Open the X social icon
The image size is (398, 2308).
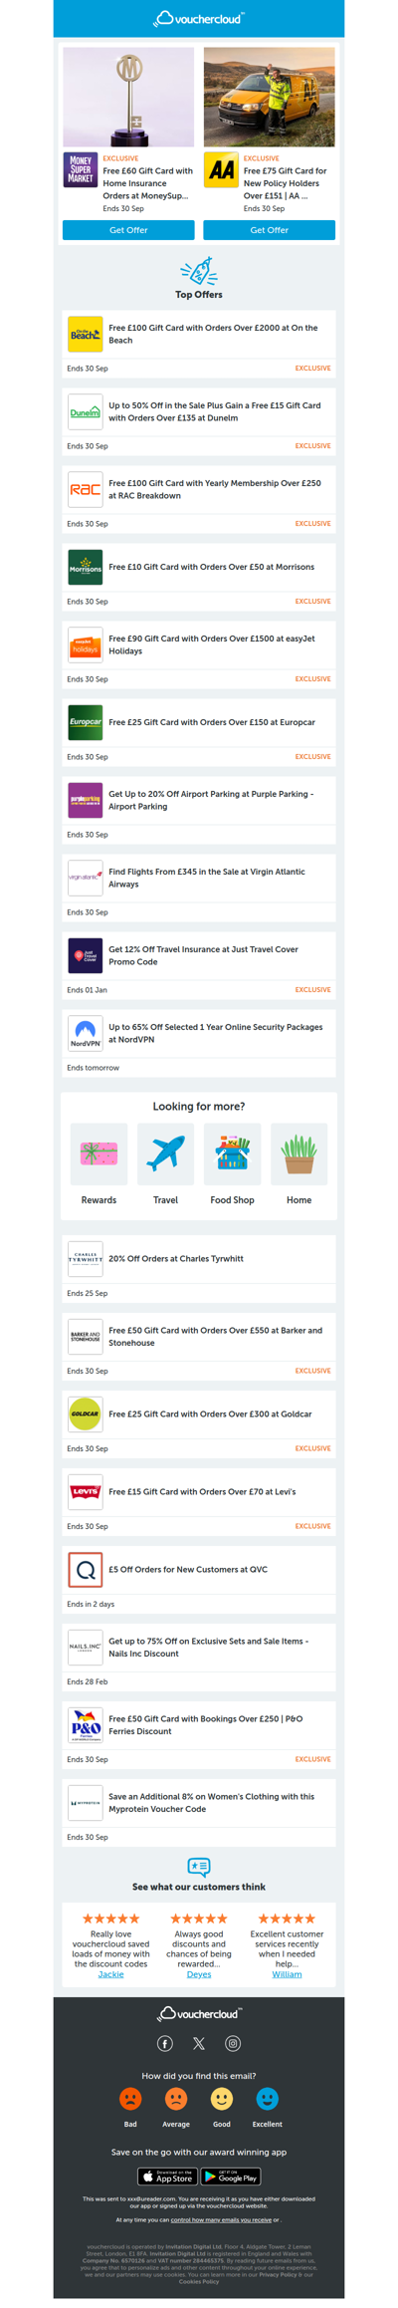tap(199, 2043)
